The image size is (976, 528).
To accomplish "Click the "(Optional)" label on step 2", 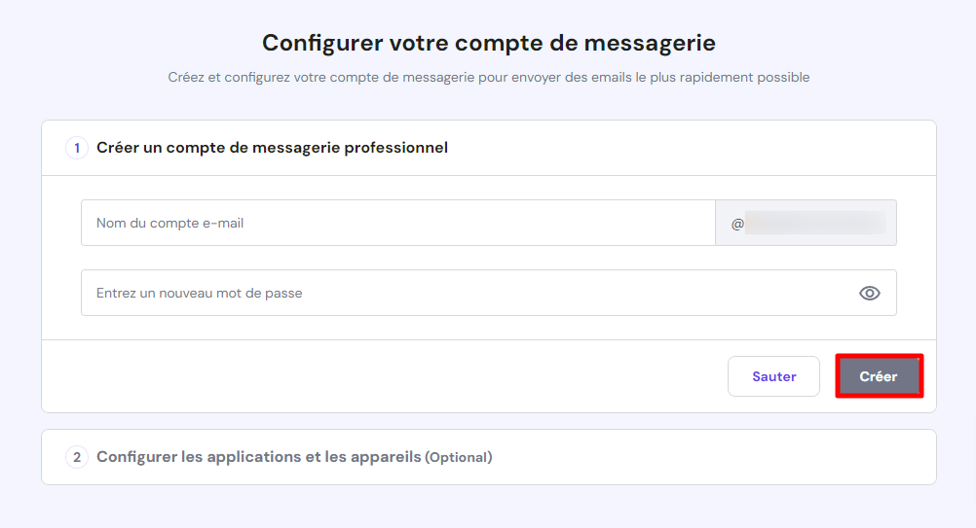I will [459, 457].
